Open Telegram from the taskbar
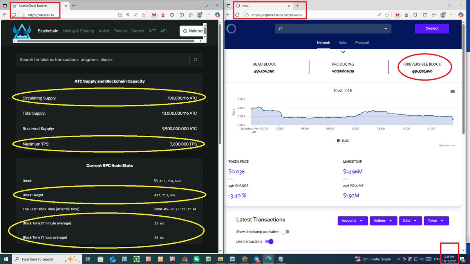The width and height of the screenshot is (470, 264). [x=257, y=259]
